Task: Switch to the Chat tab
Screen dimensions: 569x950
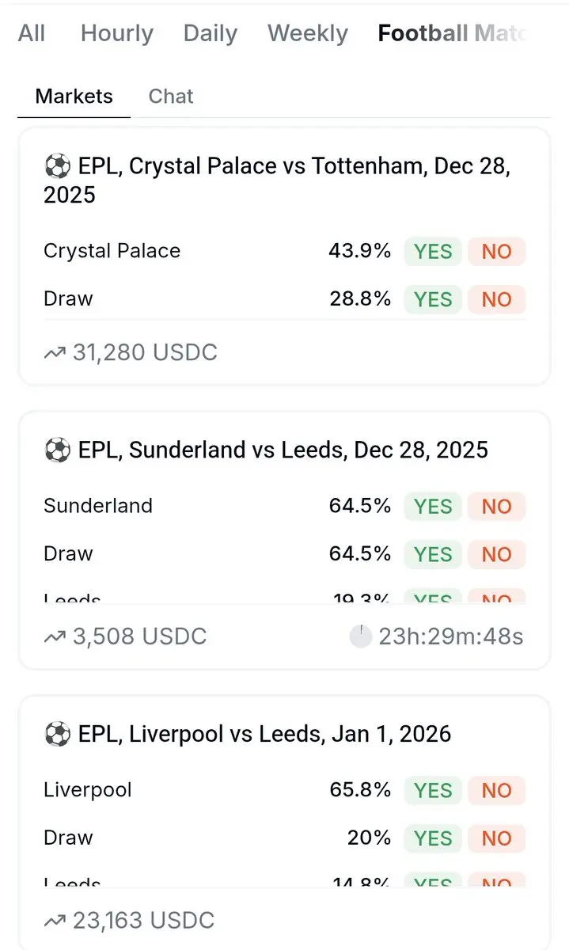Action: point(171,97)
